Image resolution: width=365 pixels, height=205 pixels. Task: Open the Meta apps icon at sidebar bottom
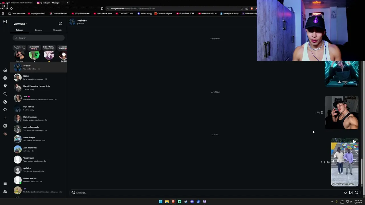click(x=5, y=191)
